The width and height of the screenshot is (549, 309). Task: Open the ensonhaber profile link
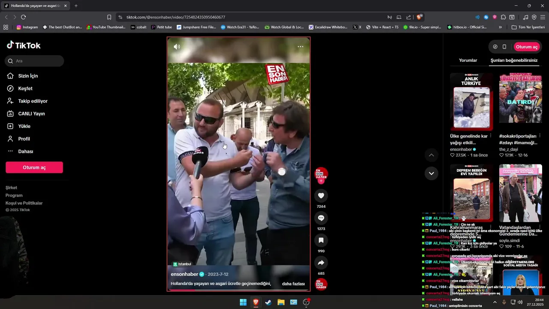pyautogui.click(x=184, y=274)
